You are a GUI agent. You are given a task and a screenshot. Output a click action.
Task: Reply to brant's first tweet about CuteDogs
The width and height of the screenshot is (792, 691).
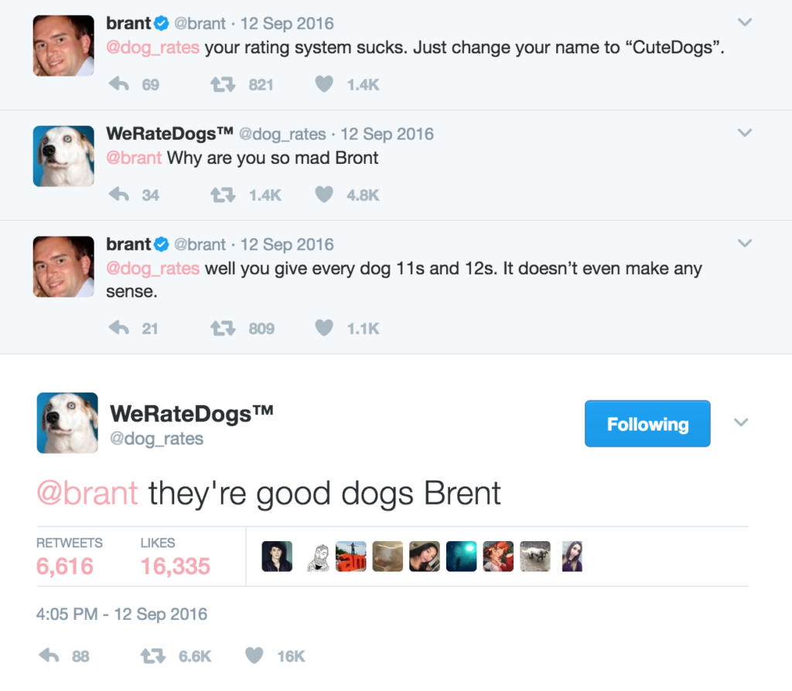point(119,83)
